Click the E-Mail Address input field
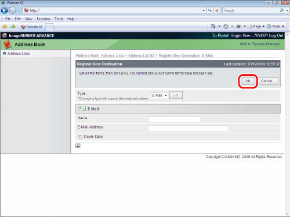The image size is (290, 217). 188,128
